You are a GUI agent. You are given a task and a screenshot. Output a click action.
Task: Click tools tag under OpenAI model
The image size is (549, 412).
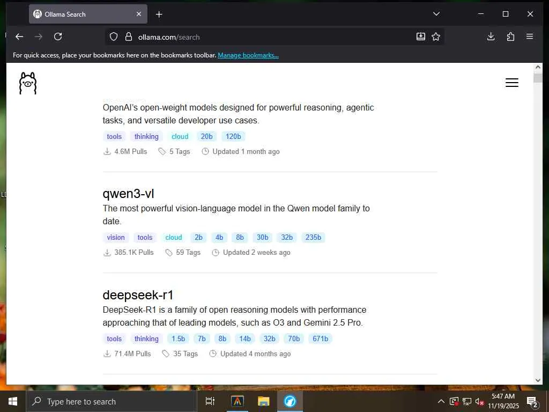click(114, 137)
